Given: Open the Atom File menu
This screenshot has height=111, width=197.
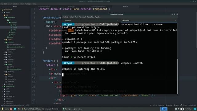Looking at the screenshot, I should coord(2,4).
